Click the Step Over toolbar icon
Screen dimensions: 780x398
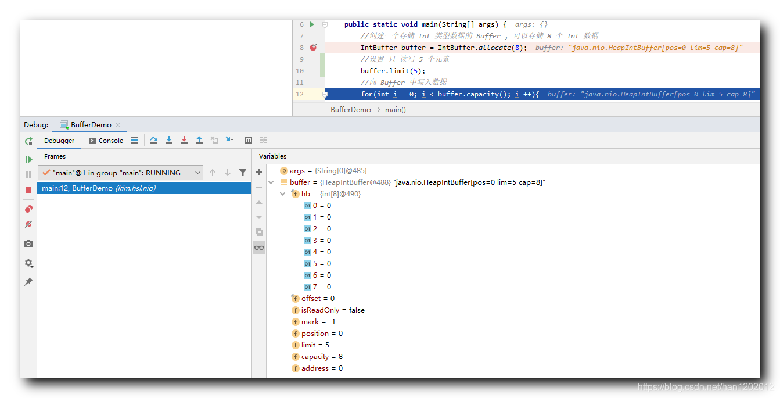click(154, 140)
